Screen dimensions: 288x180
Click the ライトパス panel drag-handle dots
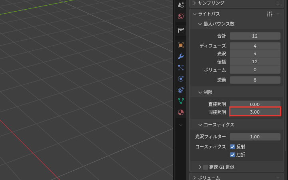click(x=278, y=14)
